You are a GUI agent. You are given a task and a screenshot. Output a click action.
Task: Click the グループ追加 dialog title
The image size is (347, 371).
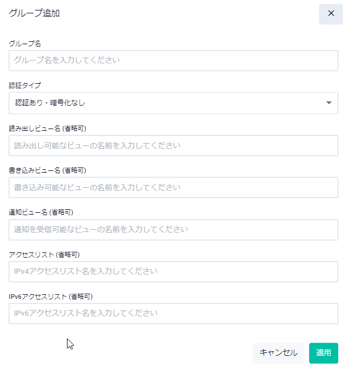34,13
